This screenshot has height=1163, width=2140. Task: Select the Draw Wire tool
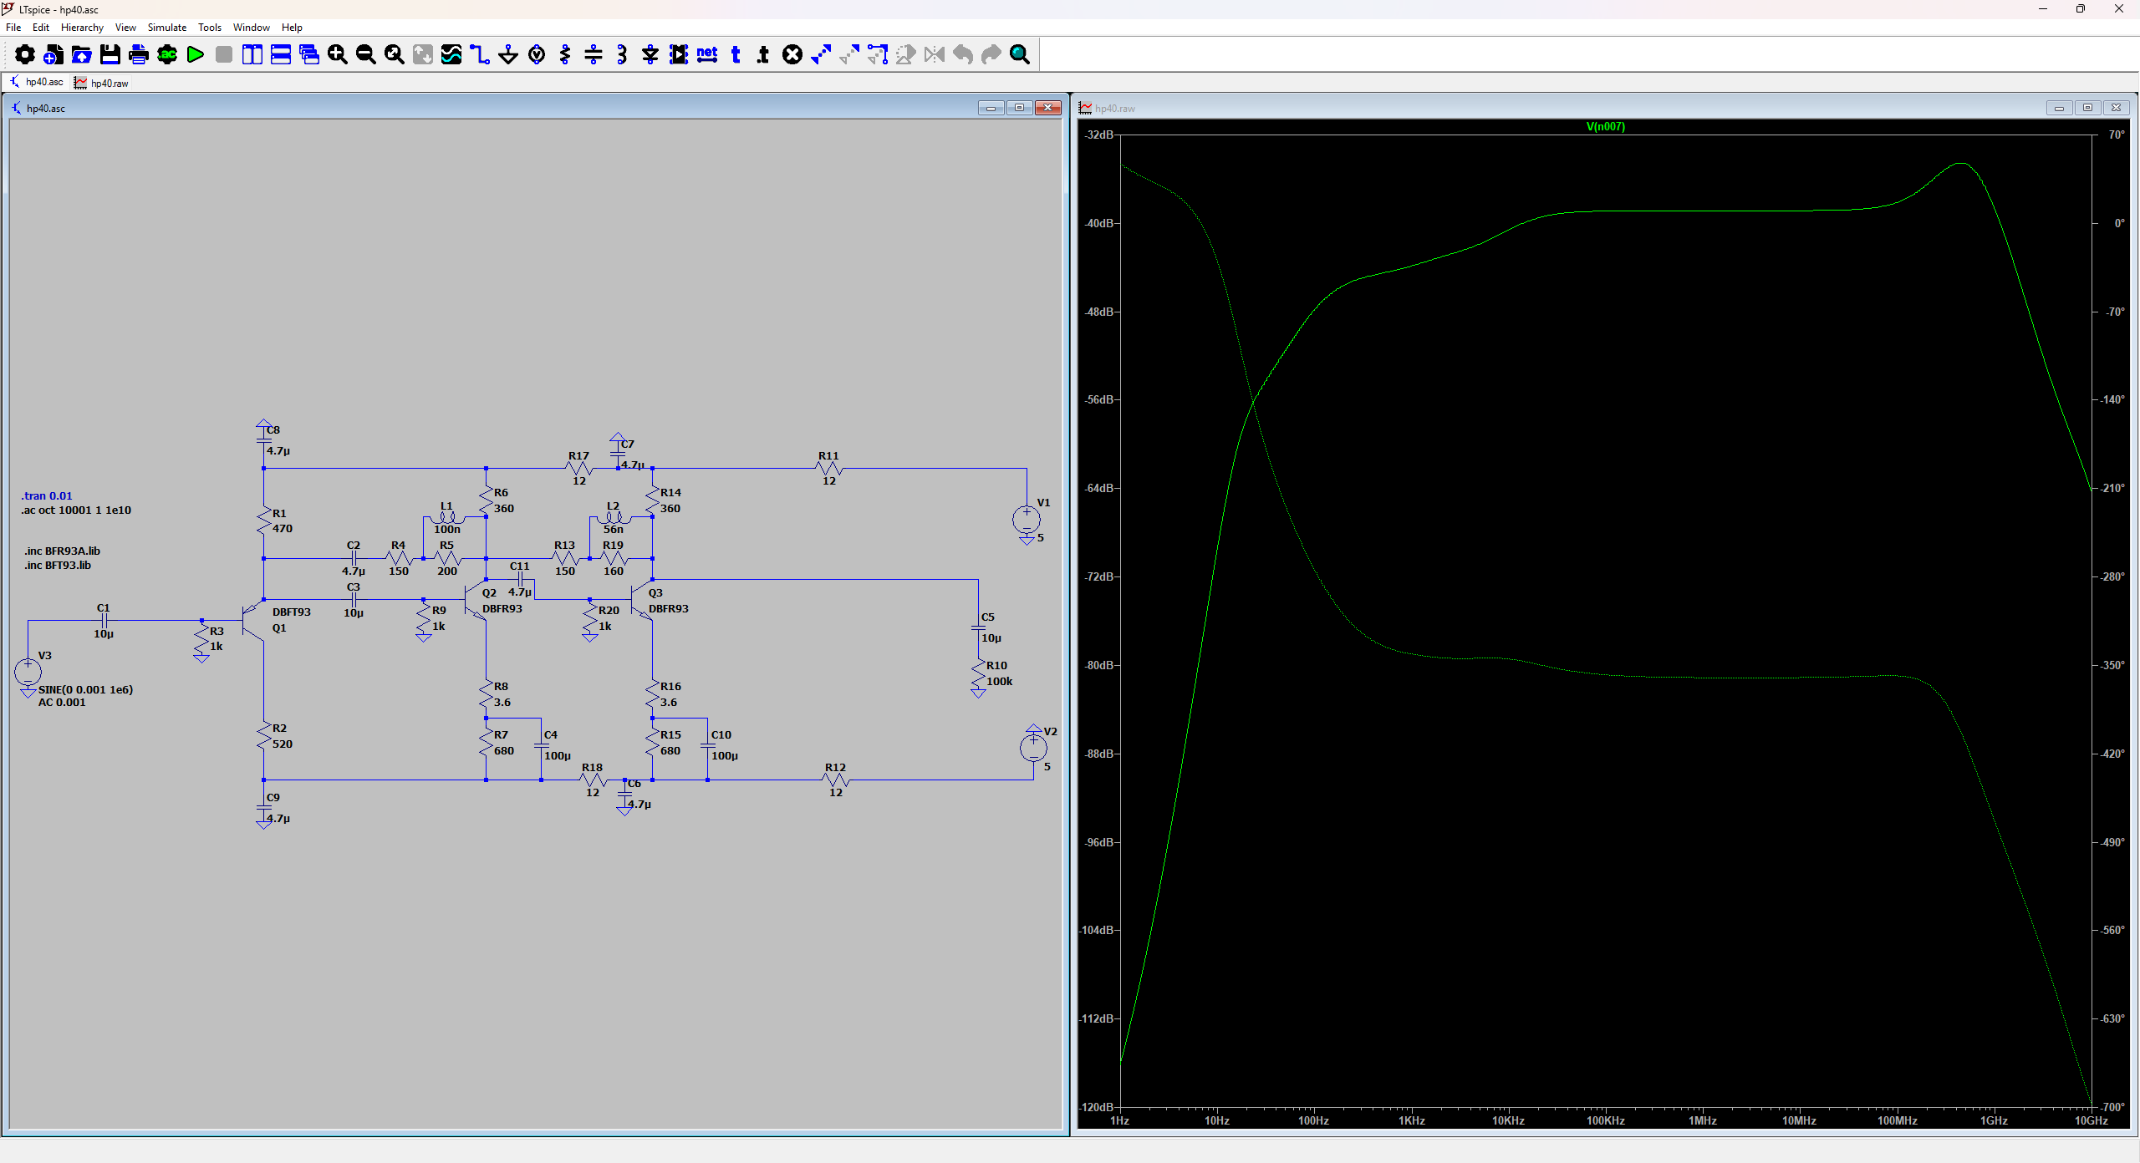[480, 55]
